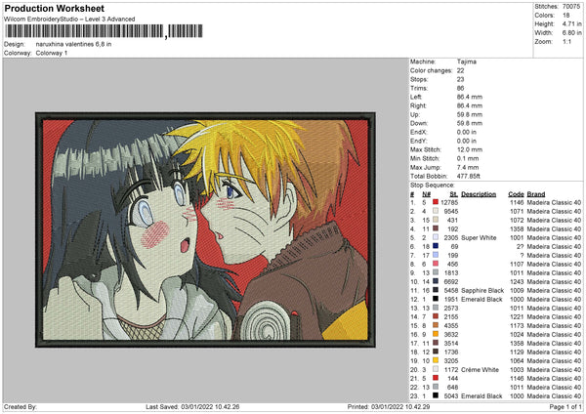Click "Emerald Black" in stop row 12
The width and height of the screenshot is (586, 414).
coord(481,300)
